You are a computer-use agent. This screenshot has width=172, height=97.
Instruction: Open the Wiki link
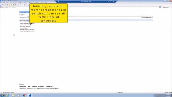(29, 86)
